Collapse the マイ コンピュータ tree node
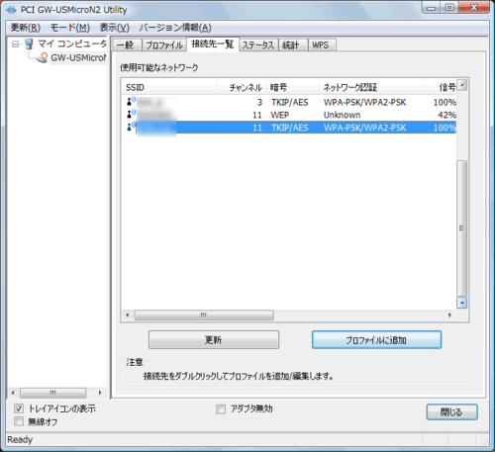 pos(16,44)
